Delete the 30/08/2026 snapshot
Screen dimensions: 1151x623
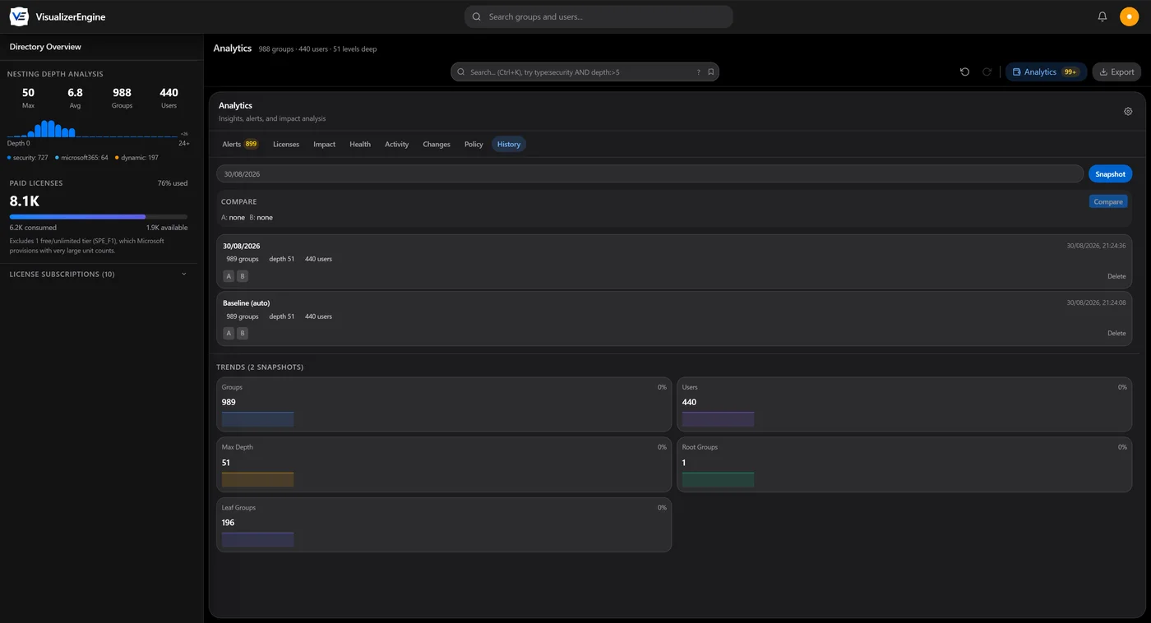tap(1116, 276)
